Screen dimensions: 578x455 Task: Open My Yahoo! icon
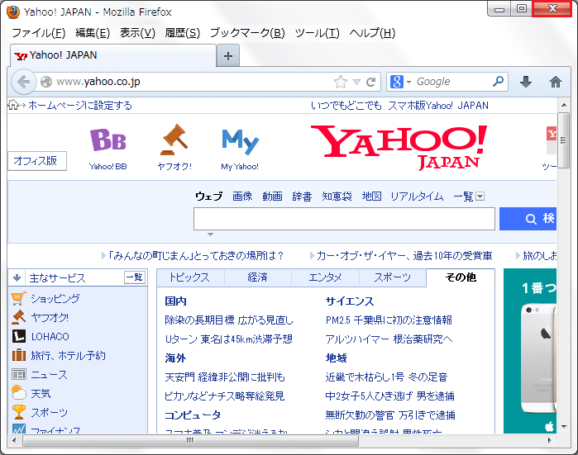240,141
